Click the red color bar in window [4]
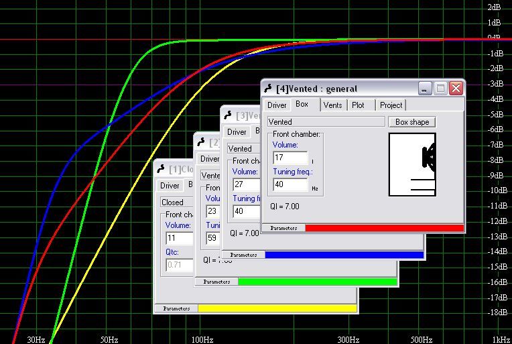 coord(384,228)
